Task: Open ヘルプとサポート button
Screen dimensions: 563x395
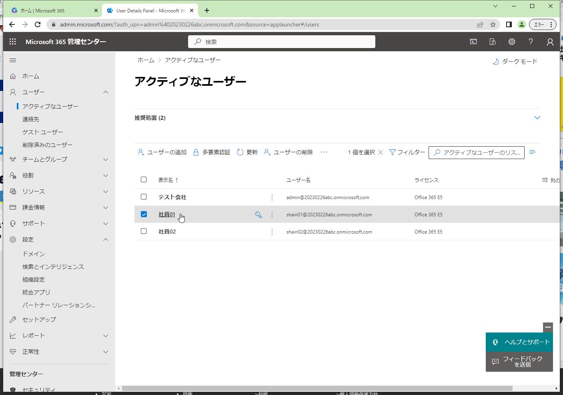Action: [x=519, y=342]
